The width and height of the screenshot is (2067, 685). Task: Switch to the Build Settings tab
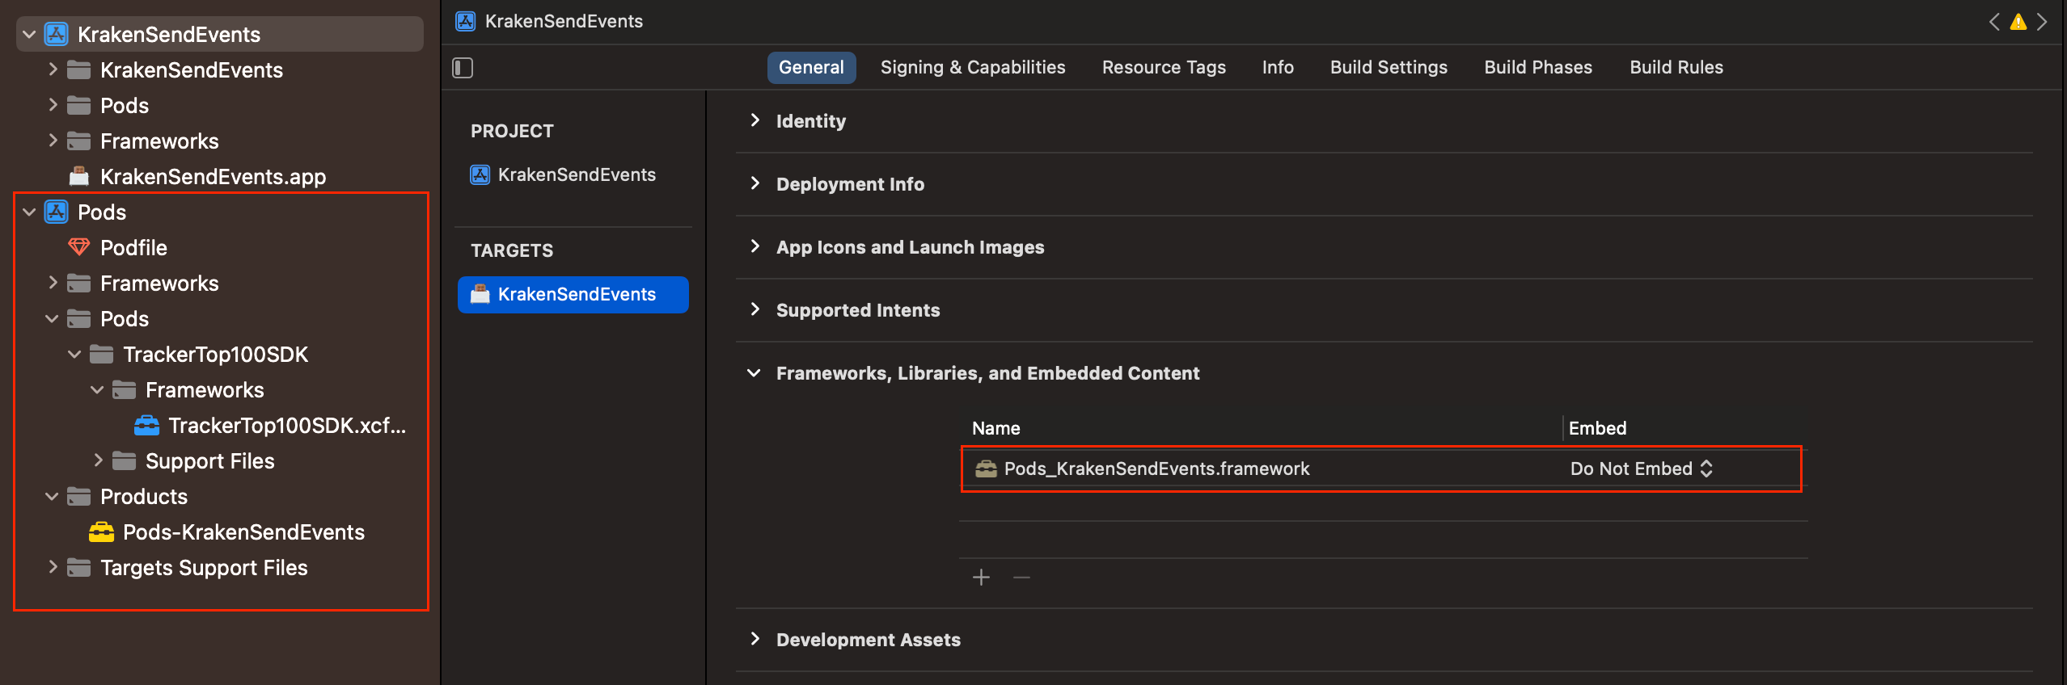[1389, 68]
